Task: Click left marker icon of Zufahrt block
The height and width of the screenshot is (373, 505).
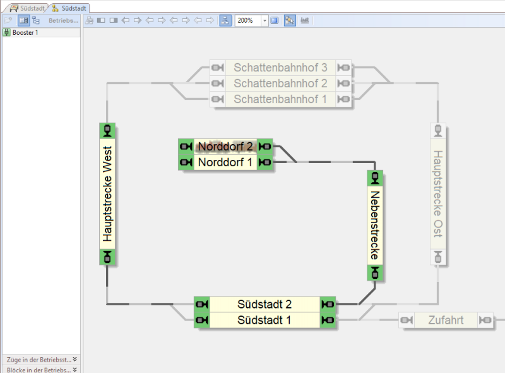Action: click(x=407, y=321)
